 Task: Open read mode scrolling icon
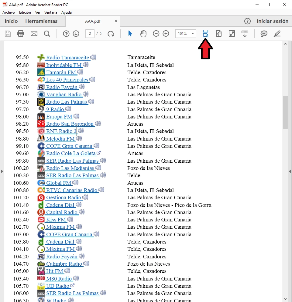coord(245,34)
